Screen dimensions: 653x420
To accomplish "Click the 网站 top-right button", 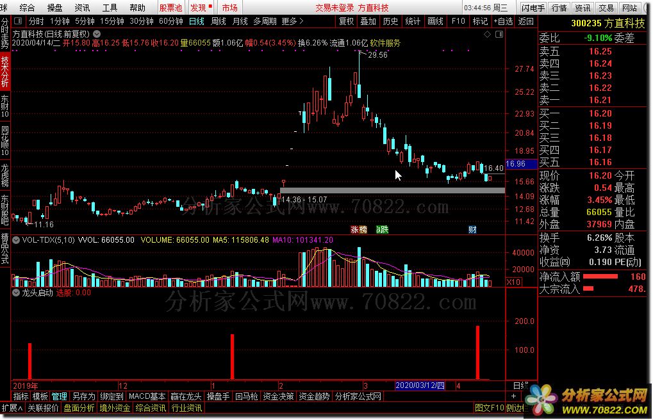I will (x=630, y=8).
